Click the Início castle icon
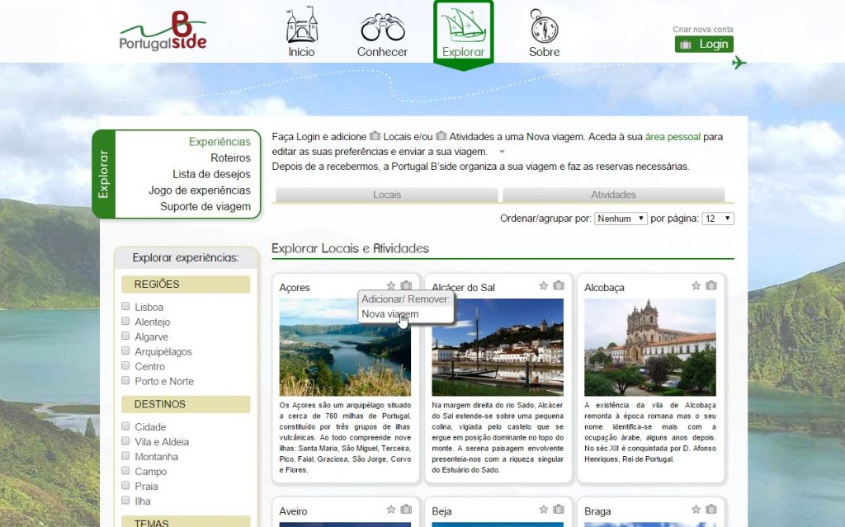 pyautogui.click(x=301, y=26)
